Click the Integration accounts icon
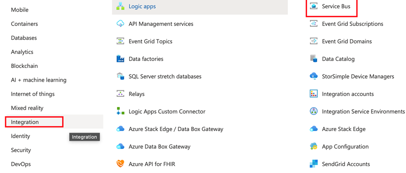Viewport: 406px width, 173px height. click(x=314, y=94)
